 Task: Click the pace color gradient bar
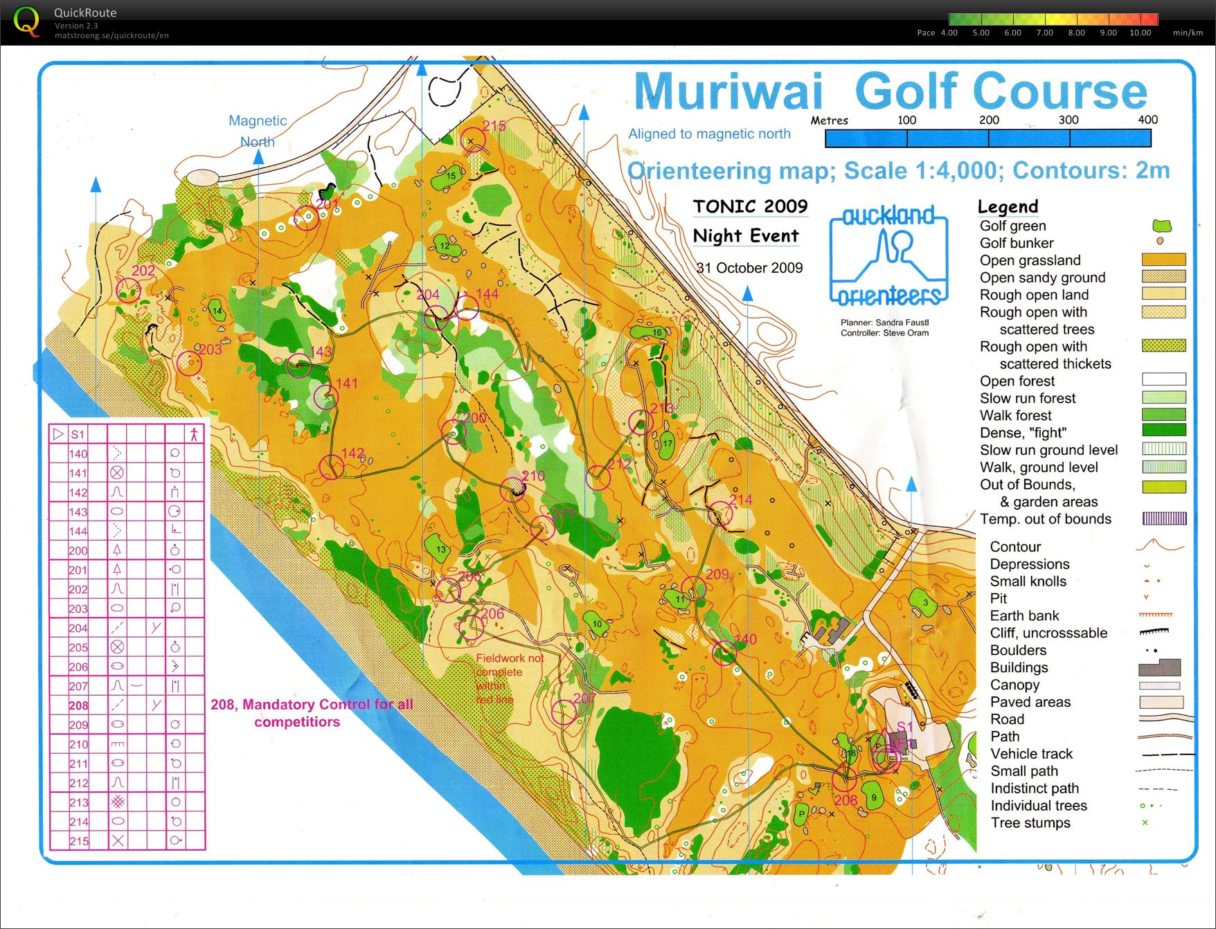pos(1053,19)
